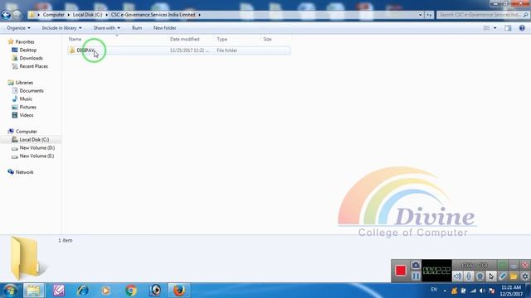Launch Firefox from the taskbar
Viewport: 531px width, 298px height.
point(179,291)
